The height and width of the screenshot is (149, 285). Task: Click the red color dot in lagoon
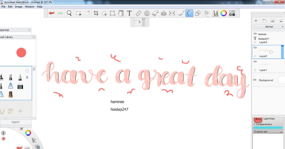pos(3,139)
